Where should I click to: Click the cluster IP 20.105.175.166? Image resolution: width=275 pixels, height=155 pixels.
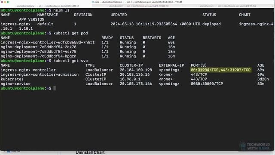(x=136, y=84)
